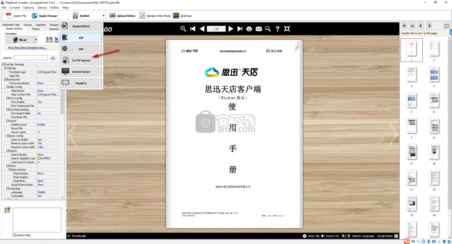Flip to next page using the right chevron
This screenshot has height=244, width=452.
pyautogui.click(x=393, y=134)
